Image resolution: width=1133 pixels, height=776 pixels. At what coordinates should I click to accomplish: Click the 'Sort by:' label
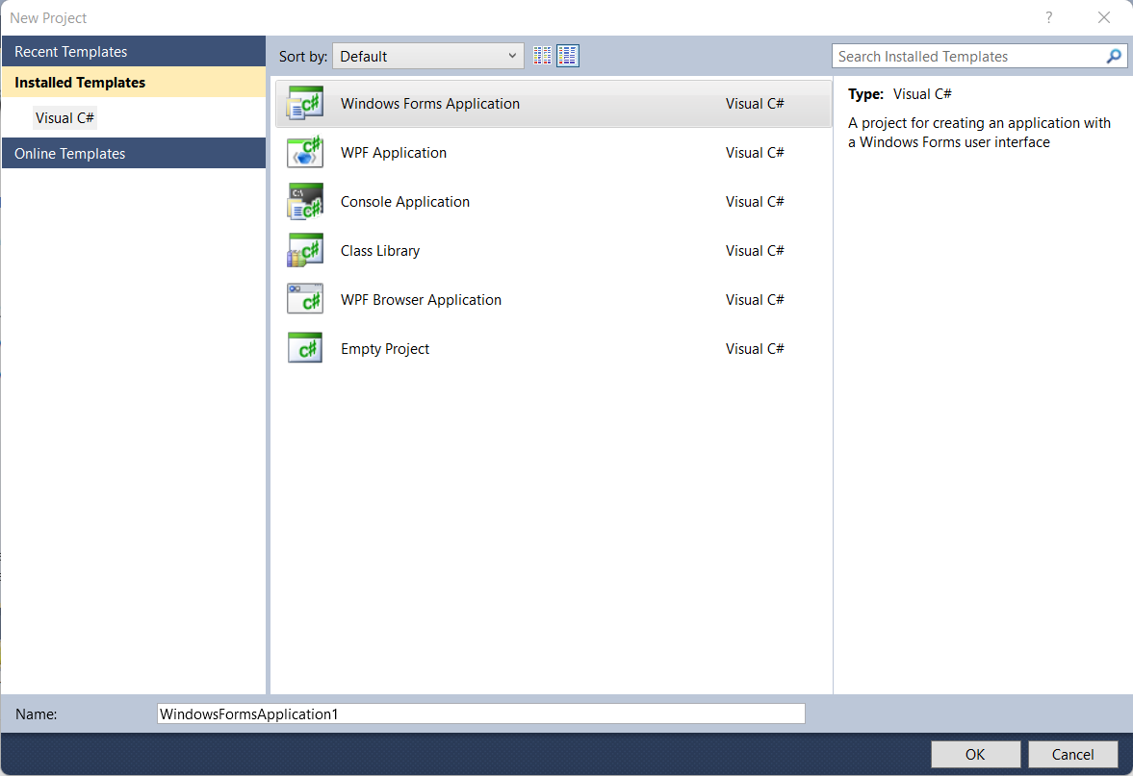[x=303, y=57]
